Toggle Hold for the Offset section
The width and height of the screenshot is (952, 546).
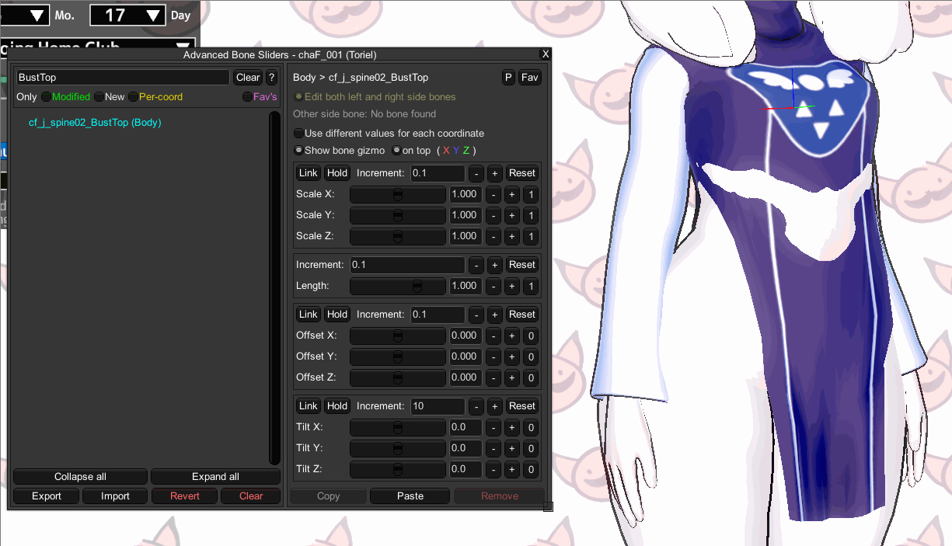coord(337,315)
